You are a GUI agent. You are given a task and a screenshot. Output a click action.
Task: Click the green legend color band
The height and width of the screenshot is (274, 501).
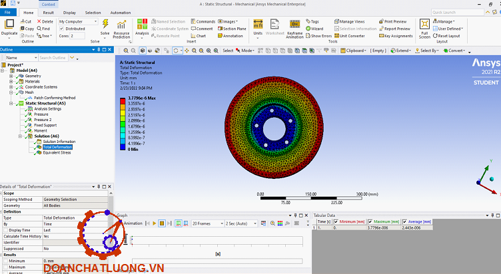pyautogui.click(x=123, y=124)
